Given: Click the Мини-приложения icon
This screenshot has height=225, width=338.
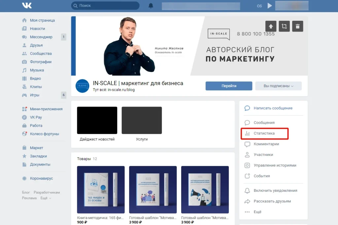Looking at the screenshot, I should [24, 109].
